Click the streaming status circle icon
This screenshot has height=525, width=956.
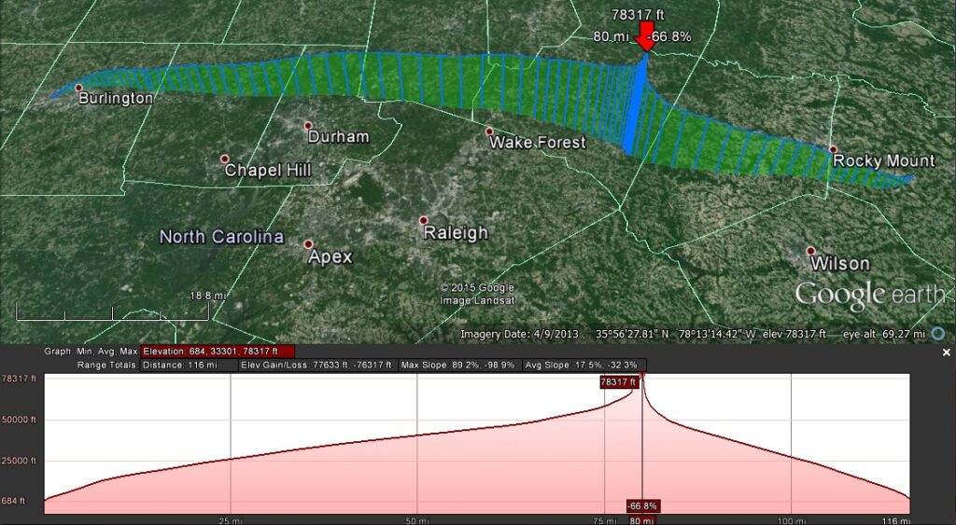pyautogui.click(x=937, y=334)
